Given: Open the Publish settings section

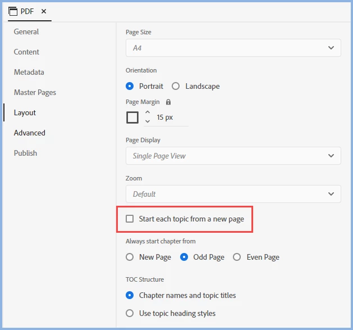Looking at the screenshot, I should pos(25,153).
